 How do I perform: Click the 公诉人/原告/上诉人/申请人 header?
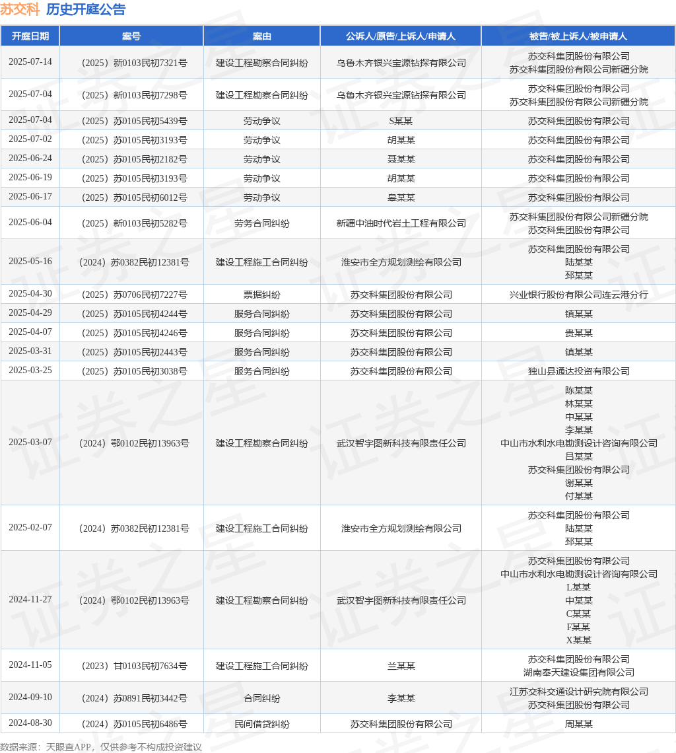tap(401, 36)
